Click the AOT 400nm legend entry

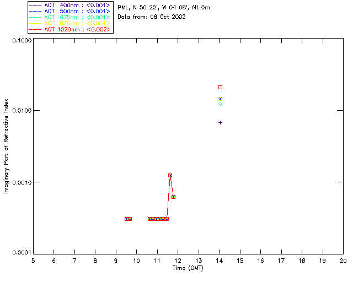pyautogui.click(x=70, y=5)
